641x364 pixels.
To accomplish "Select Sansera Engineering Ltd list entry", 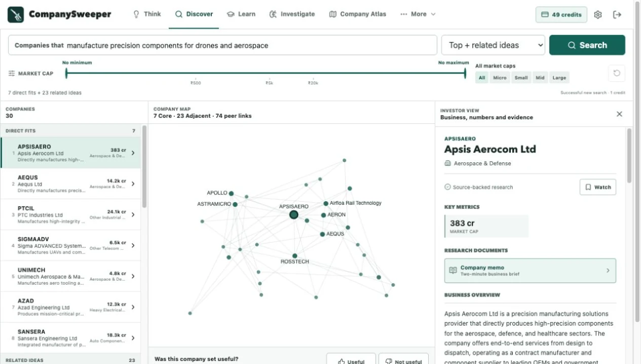I will (71, 338).
